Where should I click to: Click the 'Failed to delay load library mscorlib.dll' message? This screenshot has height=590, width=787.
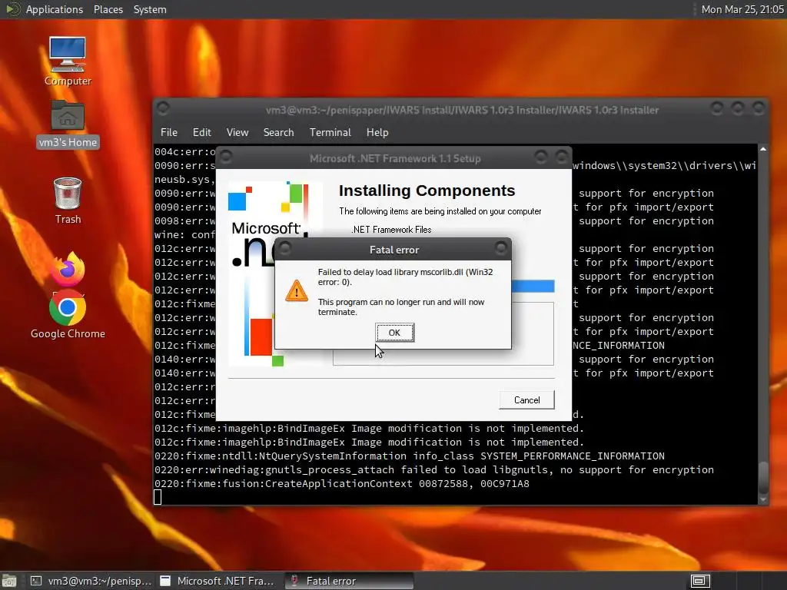(x=405, y=277)
